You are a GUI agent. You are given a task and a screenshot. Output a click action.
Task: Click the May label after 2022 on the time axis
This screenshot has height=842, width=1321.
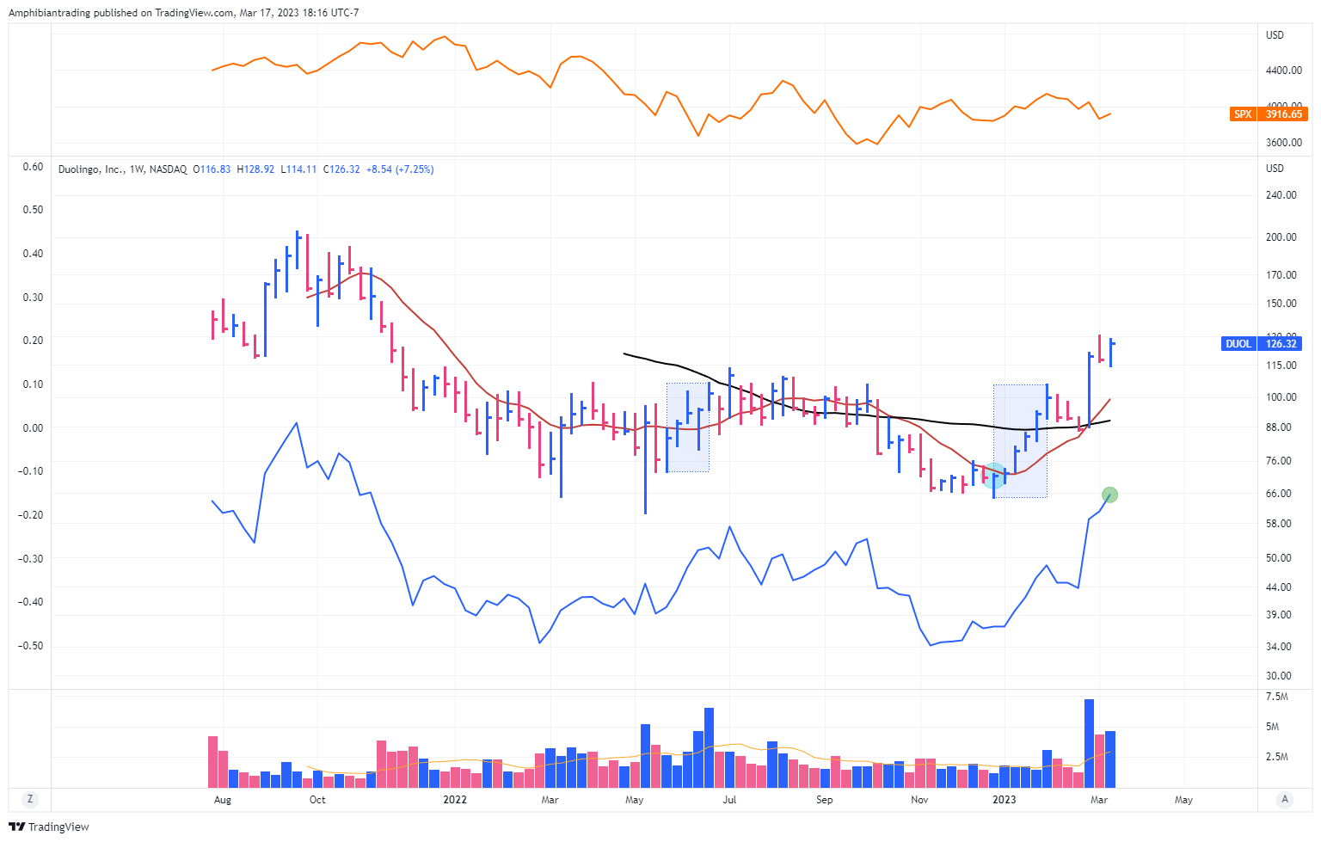pyautogui.click(x=634, y=800)
